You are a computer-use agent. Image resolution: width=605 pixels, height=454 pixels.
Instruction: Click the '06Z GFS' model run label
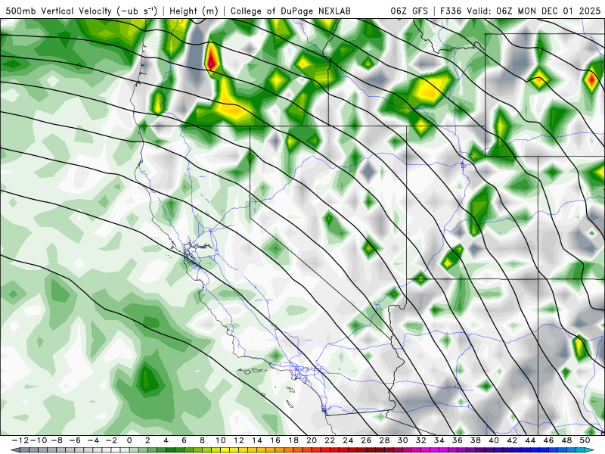pyautogui.click(x=409, y=11)
